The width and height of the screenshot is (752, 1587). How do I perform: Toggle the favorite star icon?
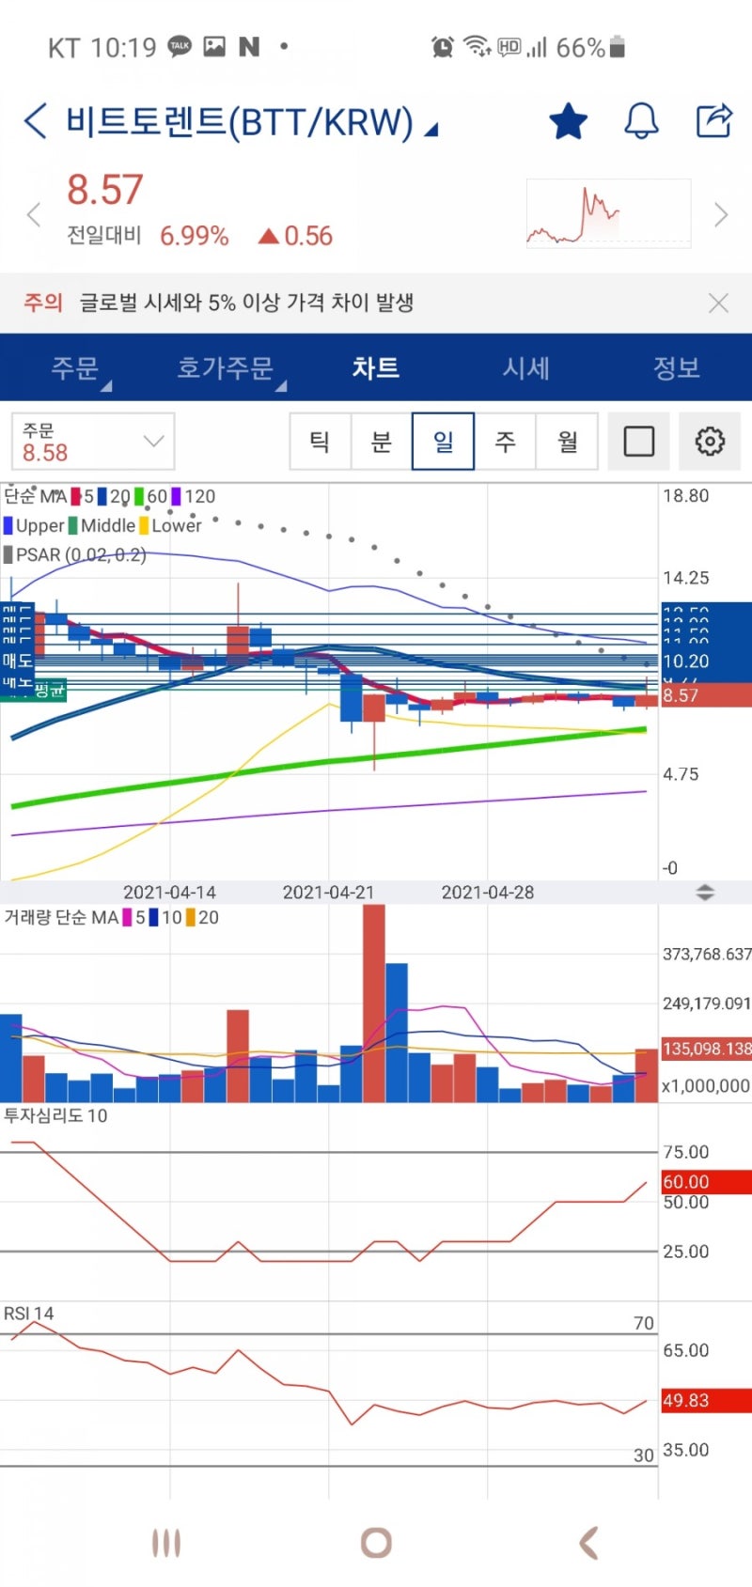[x=568, y=122]
